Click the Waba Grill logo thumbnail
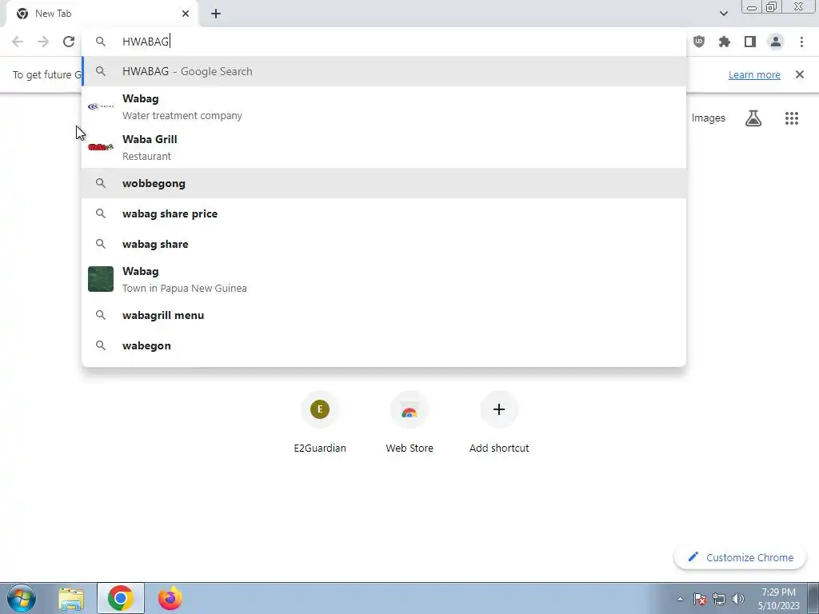Image resolution: width=819 pixels, height=614 pixels. coord(100,147)
